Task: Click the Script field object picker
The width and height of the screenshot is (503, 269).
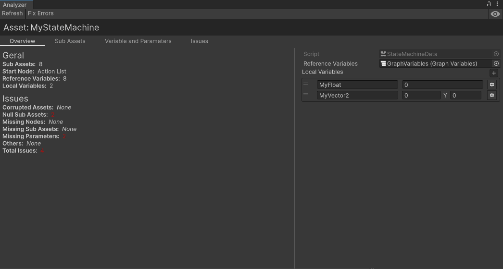Action: 496,54
